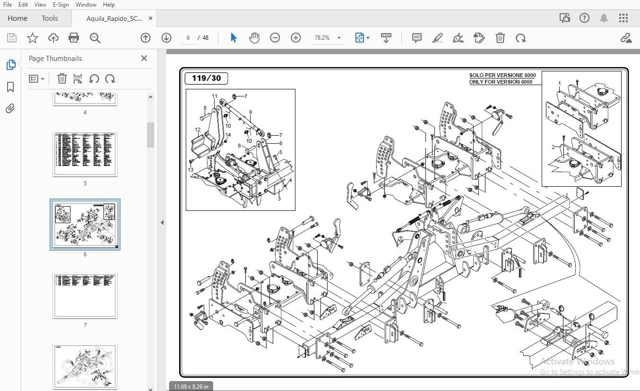Toggle the scrolling mode icon in the toolbar
The width and height of the screenshot is (640, 391).
pos(386,38)
